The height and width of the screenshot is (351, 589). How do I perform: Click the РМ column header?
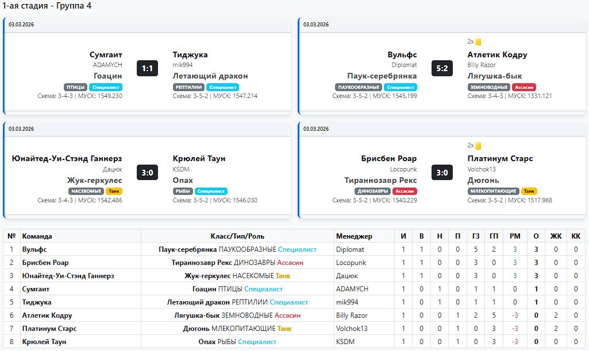click(x=515, y=236)
